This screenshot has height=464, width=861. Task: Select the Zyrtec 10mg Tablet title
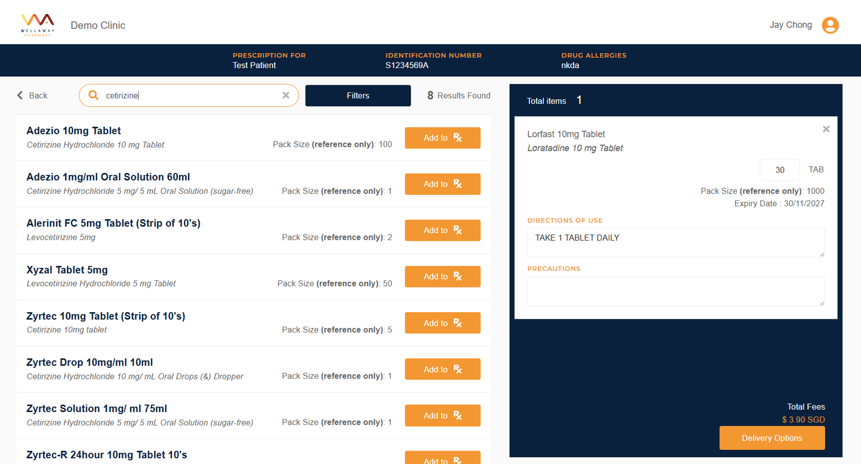coord(106,316)
